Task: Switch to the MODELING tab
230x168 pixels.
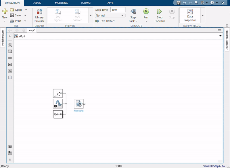Action: click(x=61, y=3)
